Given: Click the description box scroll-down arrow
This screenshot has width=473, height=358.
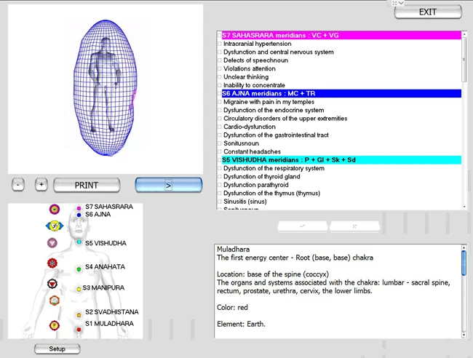Looking at the screenshot, I should (x=464, y=335).
